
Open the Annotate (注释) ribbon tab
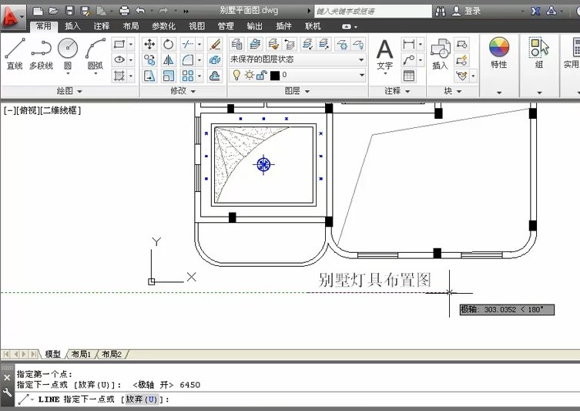click(102, 26)
